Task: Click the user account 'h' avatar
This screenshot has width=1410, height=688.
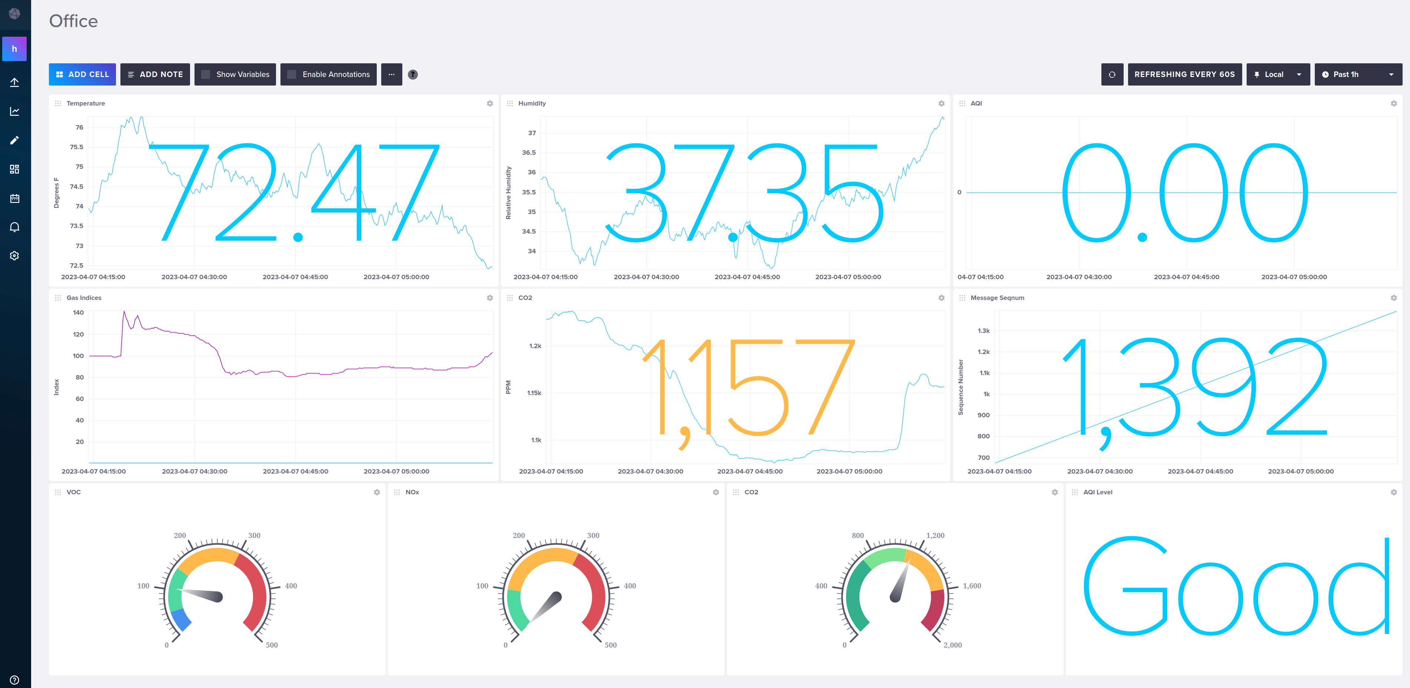Action: tap(15, 49)
